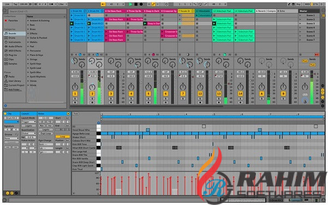Adjust the track 4 pan knob
The height and width of the screenshot is (205, 328).
click(x=131, y=86)
